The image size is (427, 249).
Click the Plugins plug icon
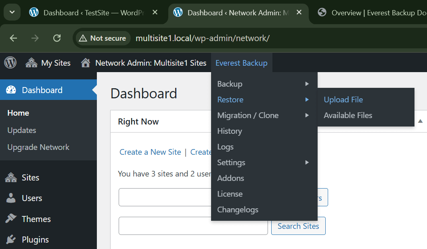point(11,240)
